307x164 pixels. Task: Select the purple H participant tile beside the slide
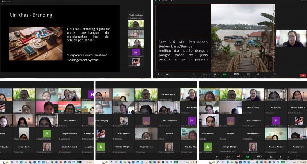(136, 52)
